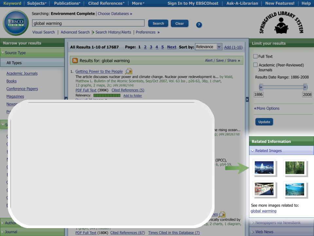This screenshot has height=236, width=314.
Task: Click More Options link
Action: (x=267, y=108)
